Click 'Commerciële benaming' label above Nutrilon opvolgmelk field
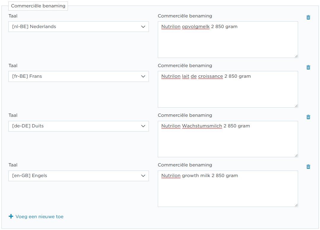Screen dimensions: 320x230 pyautogui.click(x=185, y=16)
